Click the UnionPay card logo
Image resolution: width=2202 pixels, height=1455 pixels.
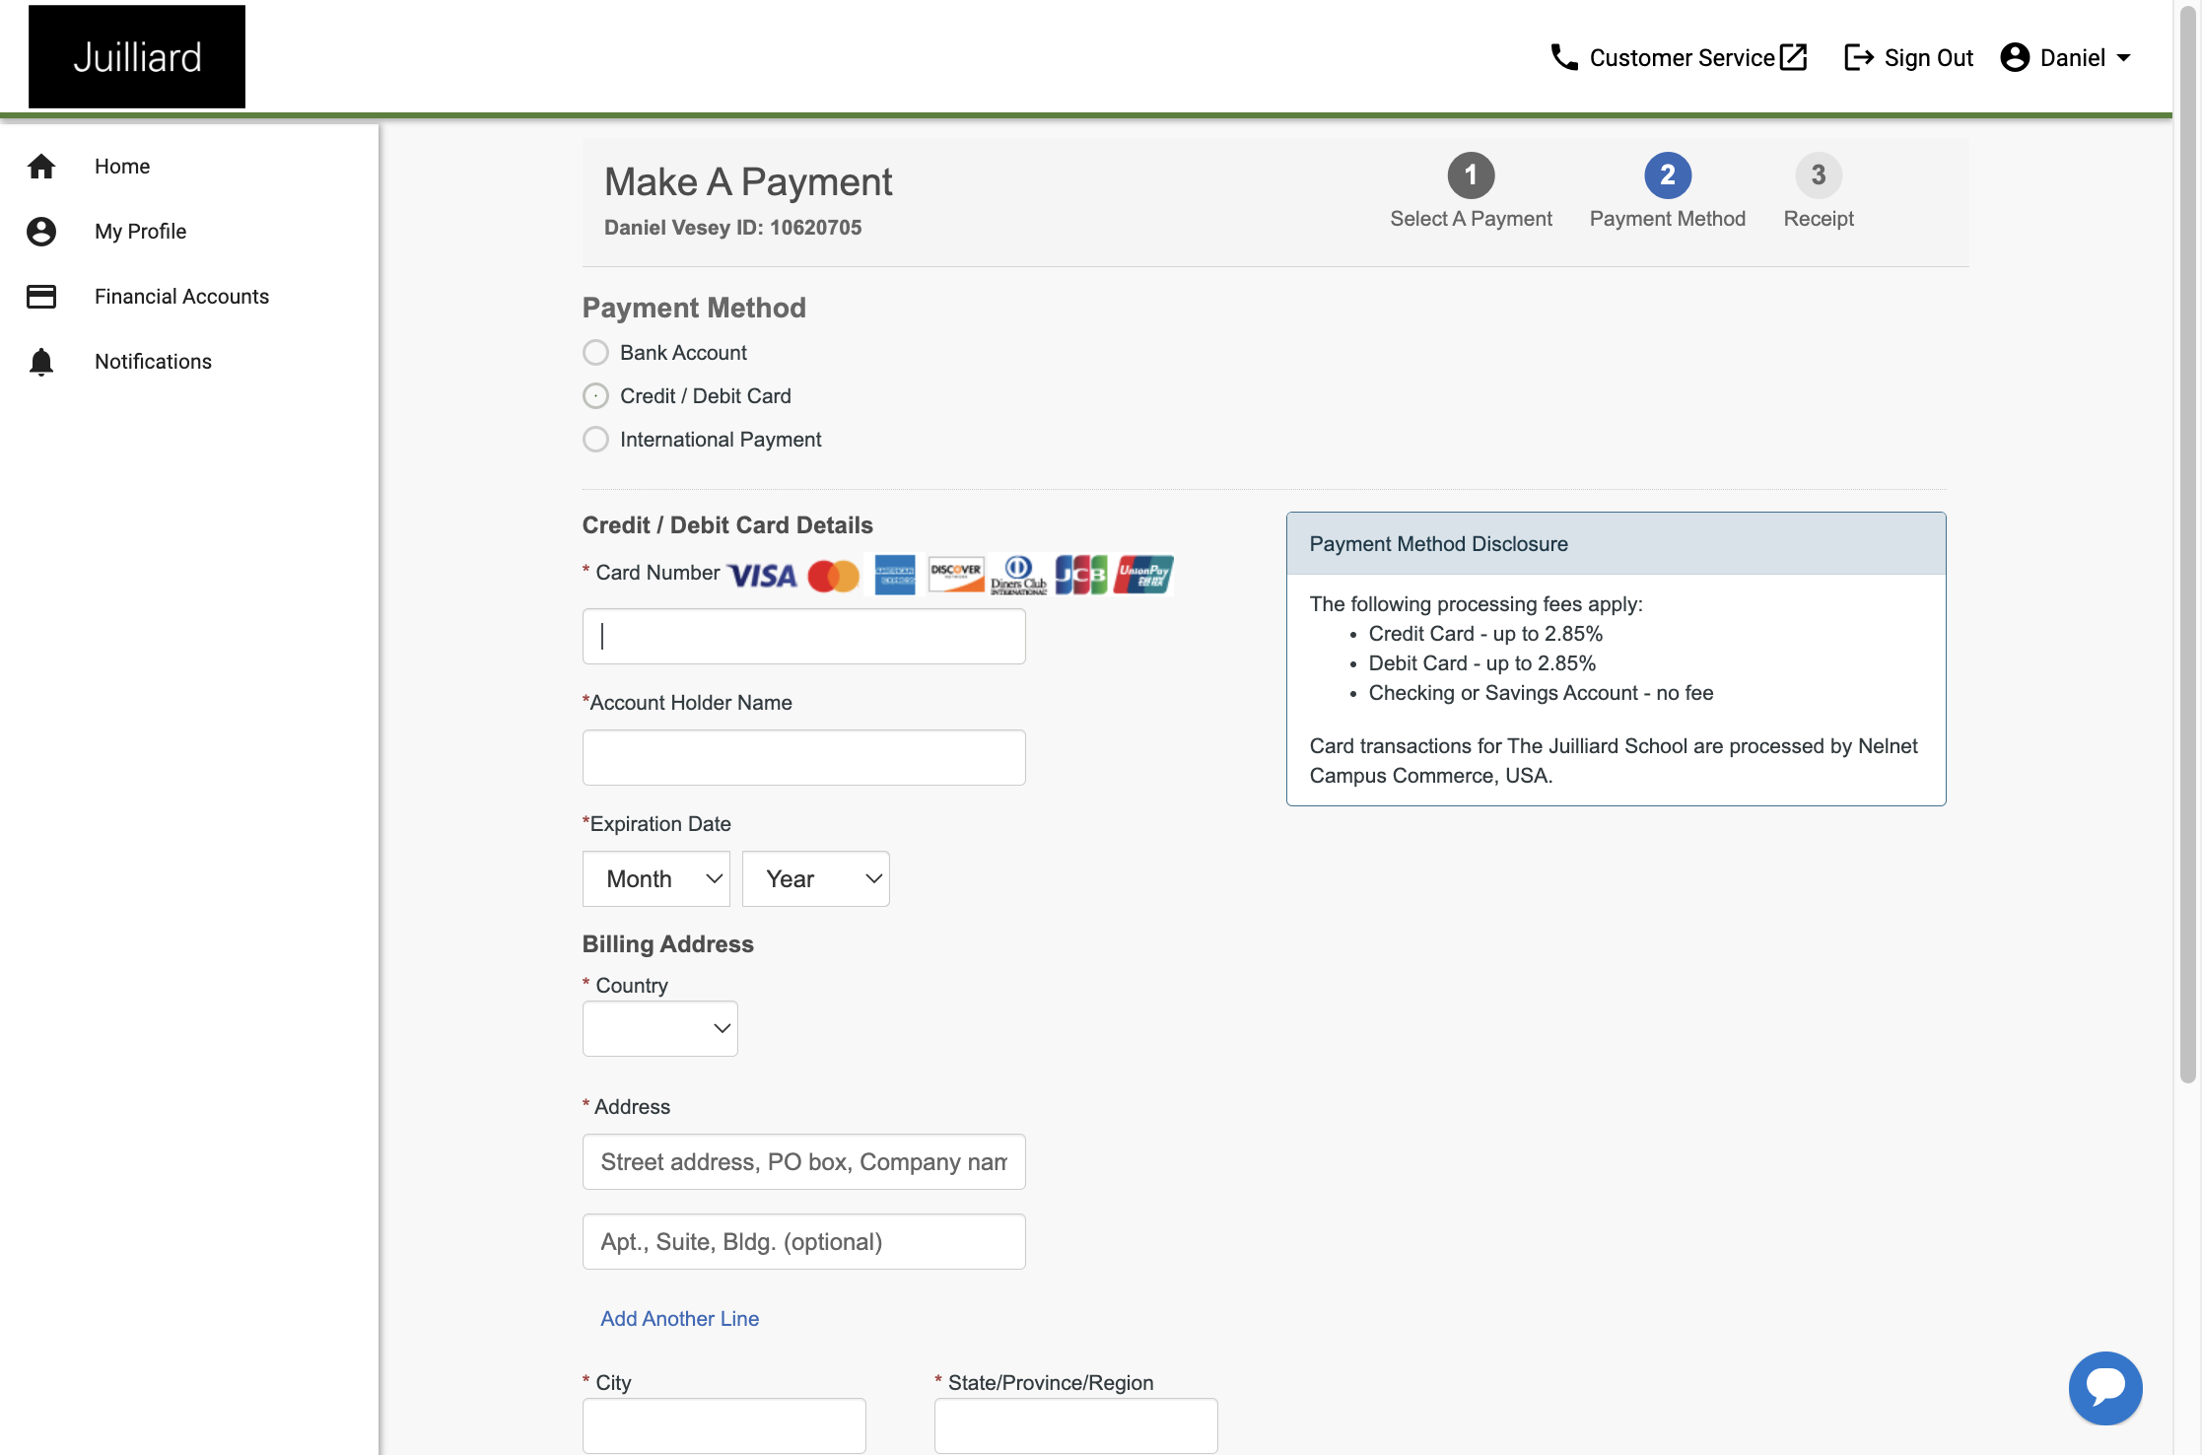(x=1143, y=575)
